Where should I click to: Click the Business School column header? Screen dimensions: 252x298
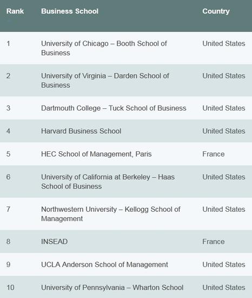pyautogui.click(x=70, y=11)
